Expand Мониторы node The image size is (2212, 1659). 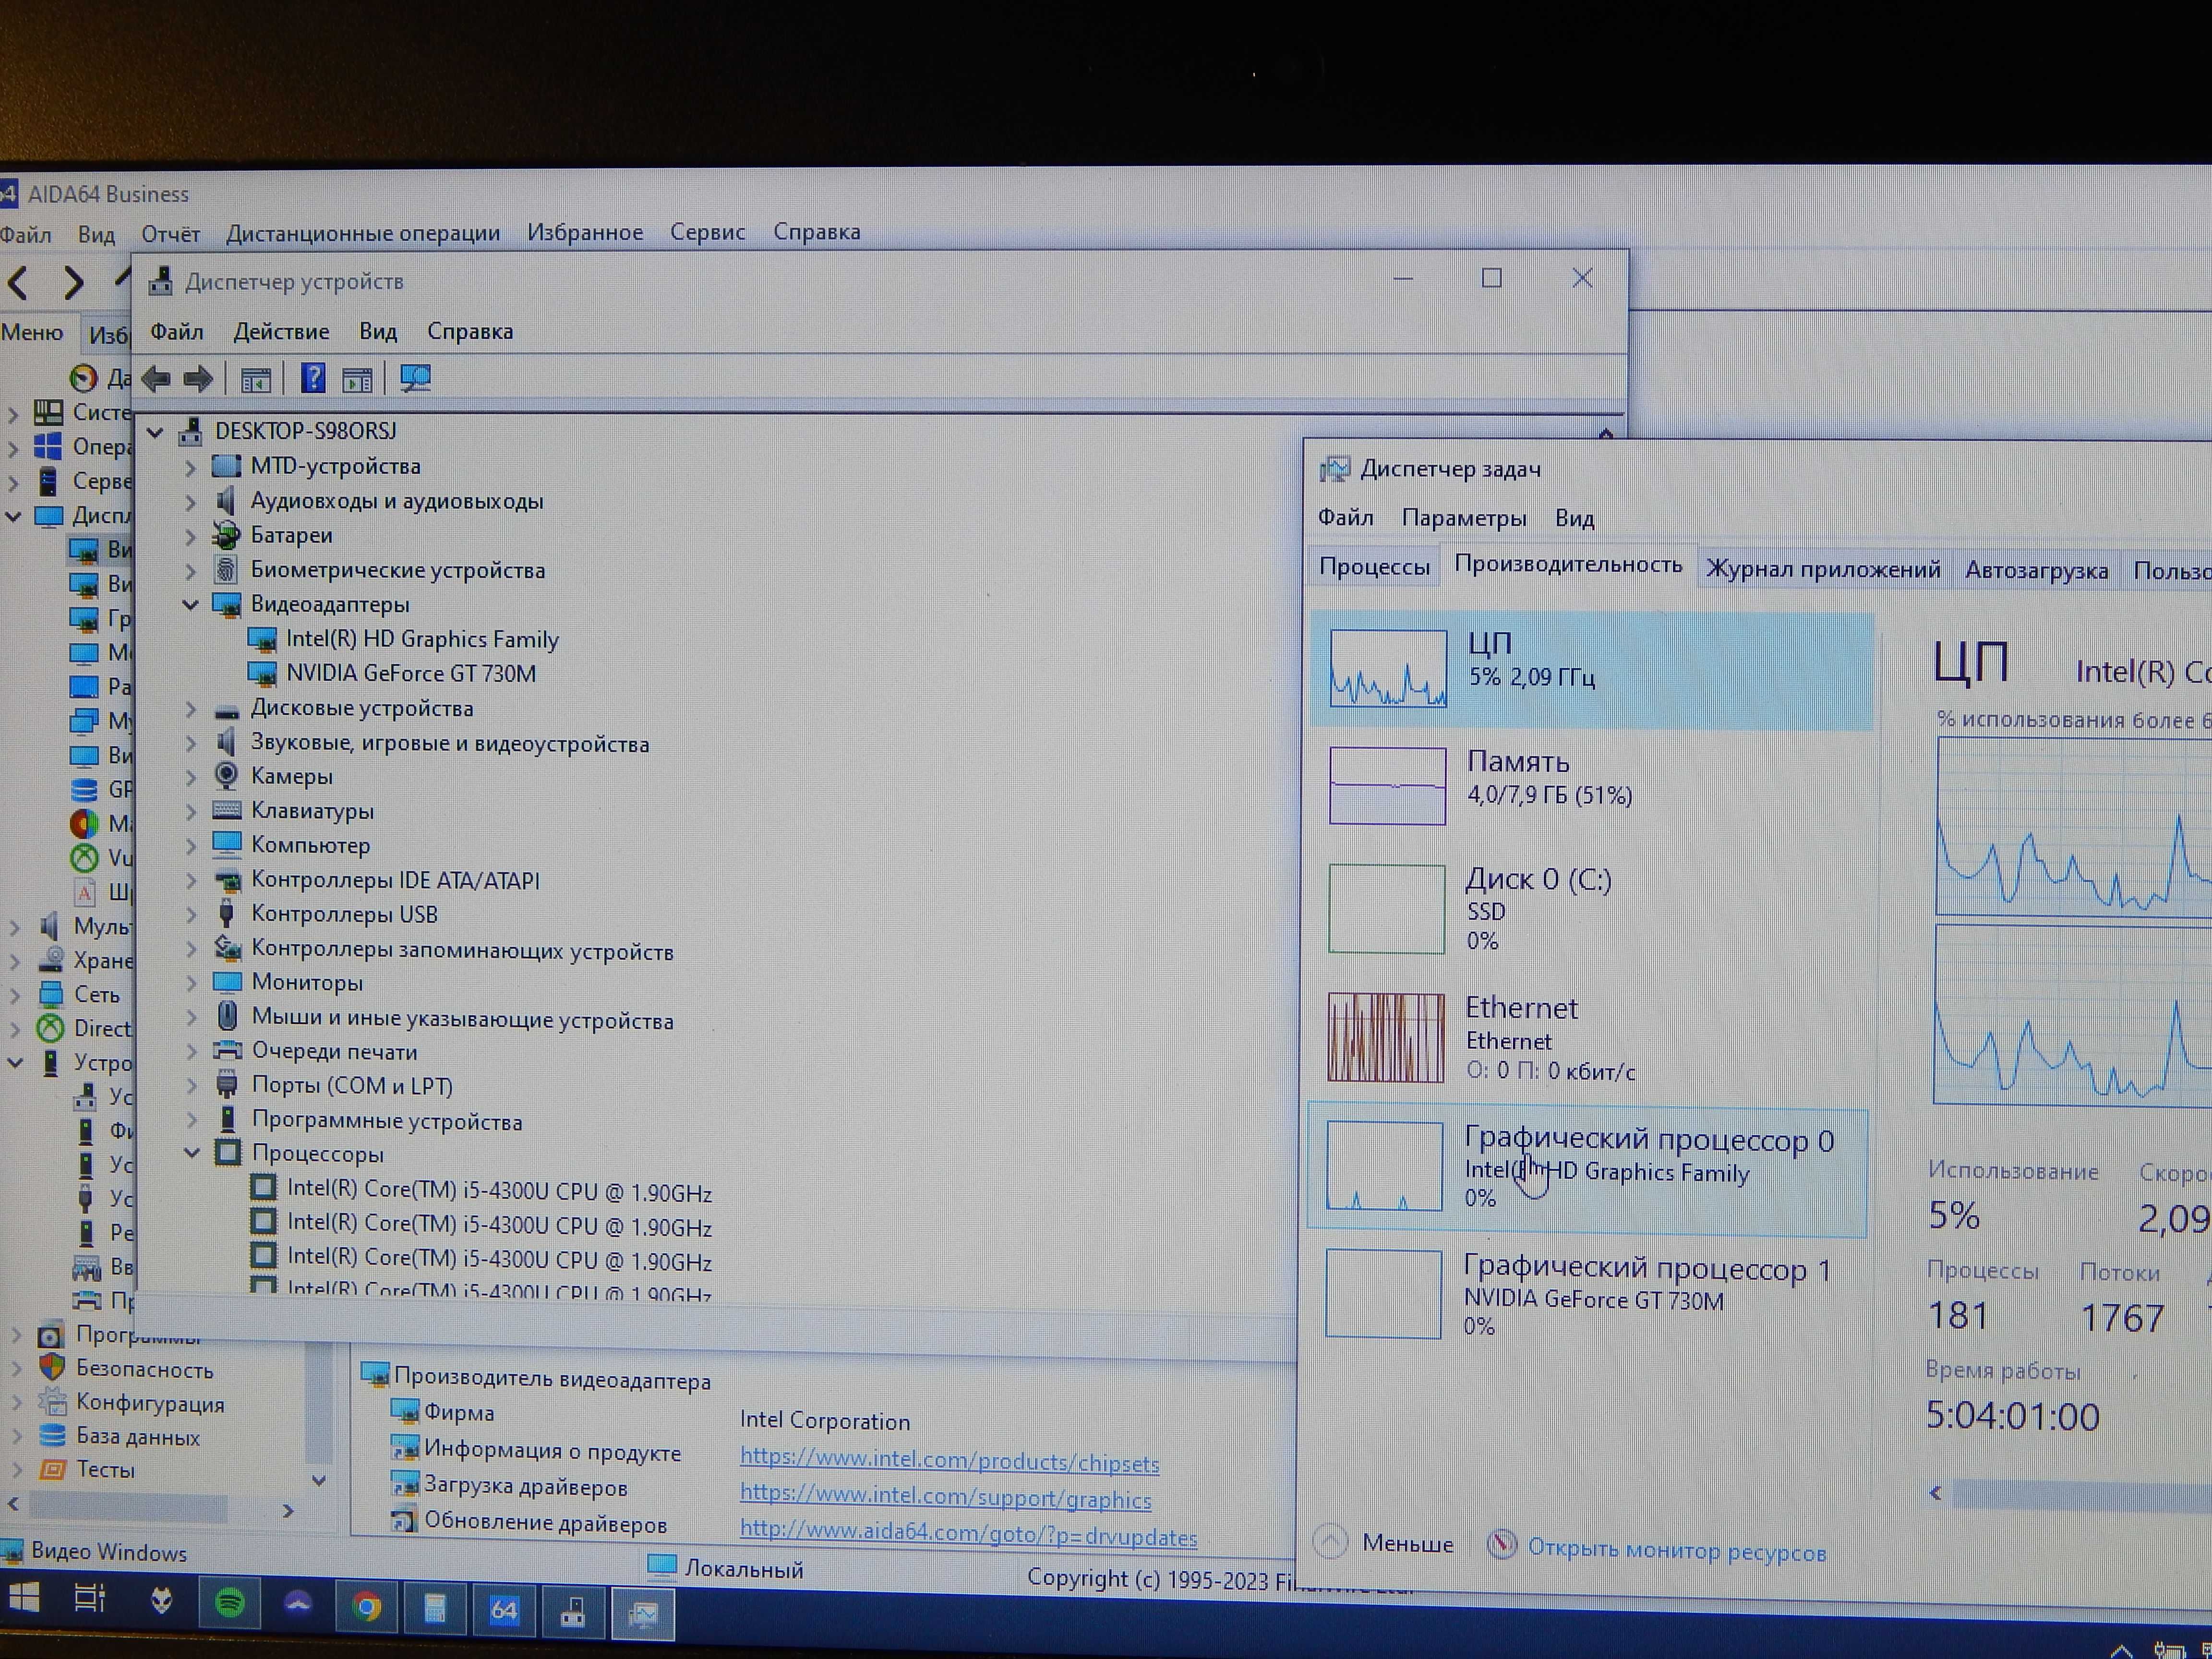(191, 983)
